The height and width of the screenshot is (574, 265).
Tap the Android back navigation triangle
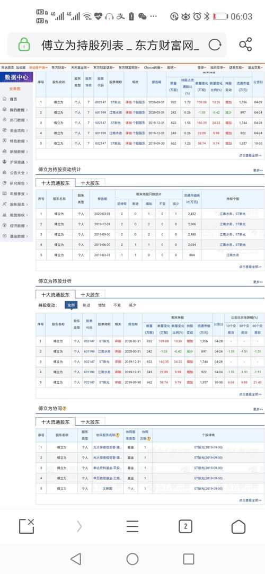76,559
